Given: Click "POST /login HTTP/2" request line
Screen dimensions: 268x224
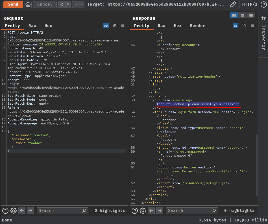Looking at the screenshot, I should pyautogui.click(x=25, y=32).
